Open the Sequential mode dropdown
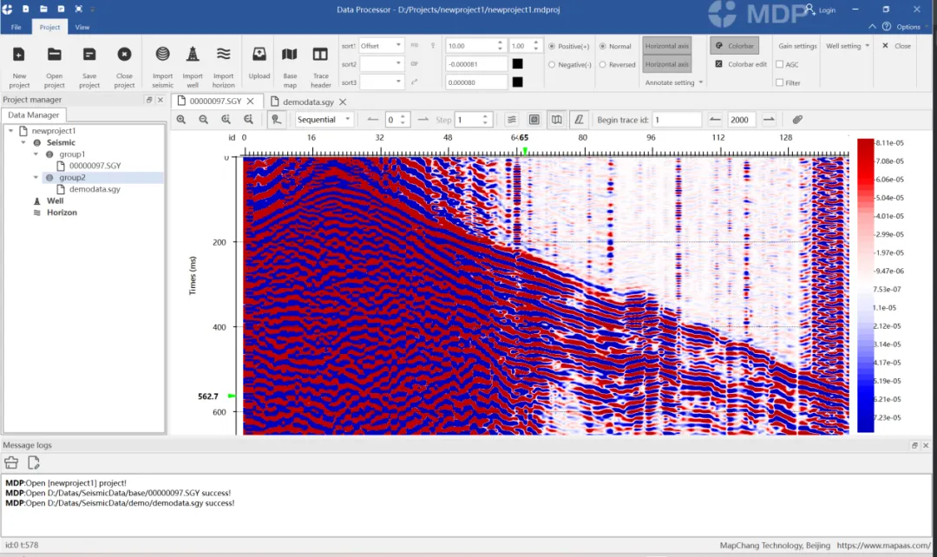The image size is (937, 557). (x=324, y=120)
